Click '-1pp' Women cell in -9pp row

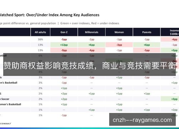(x=119, y=50)
